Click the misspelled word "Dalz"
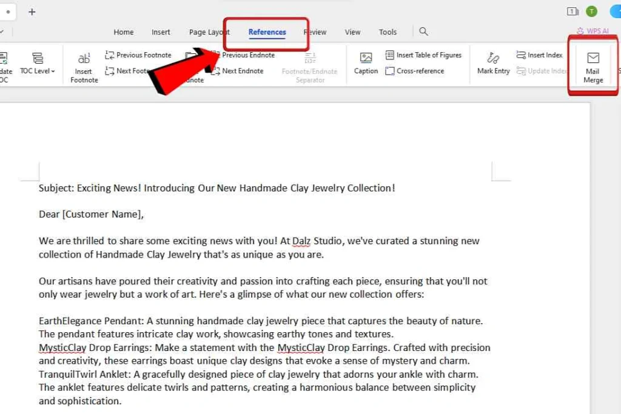Image resolution: width=621 pixels, height=414 pixels. [301, 241]
